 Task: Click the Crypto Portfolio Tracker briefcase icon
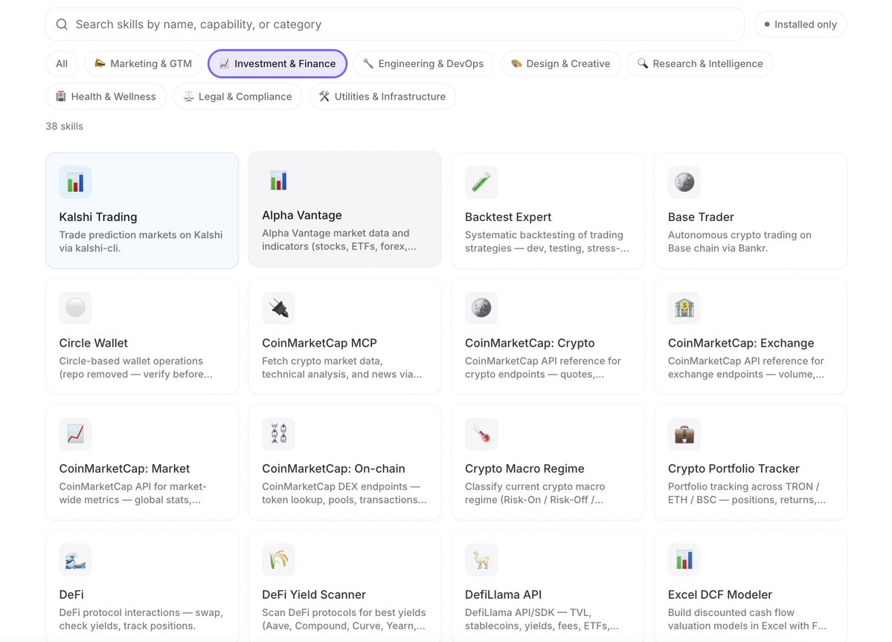pos(684,434)
